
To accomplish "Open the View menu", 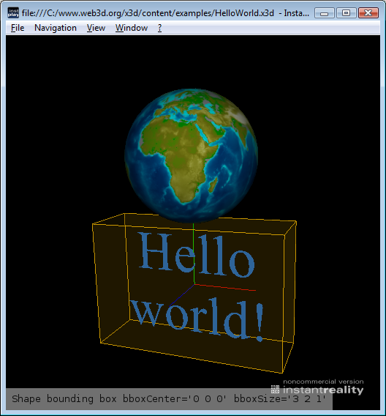I will 96,28.
